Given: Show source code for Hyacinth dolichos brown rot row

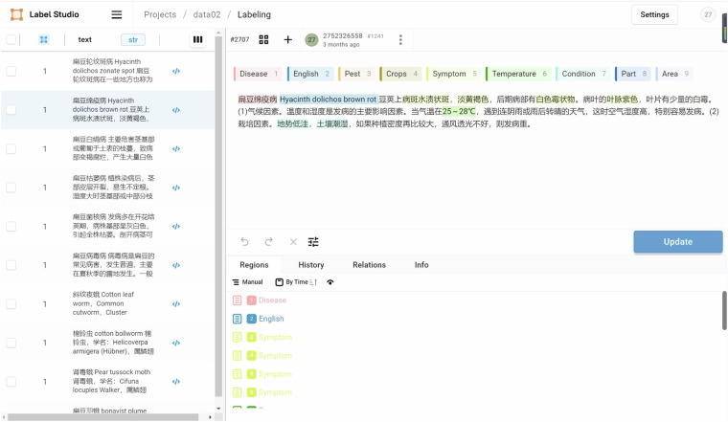Looking at the screenshot, I should click(176, 110).
